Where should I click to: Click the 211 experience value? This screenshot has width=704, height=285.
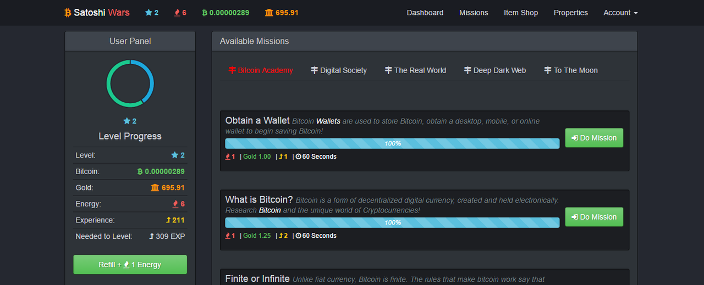pyautogui.click(x=178, y=220)
